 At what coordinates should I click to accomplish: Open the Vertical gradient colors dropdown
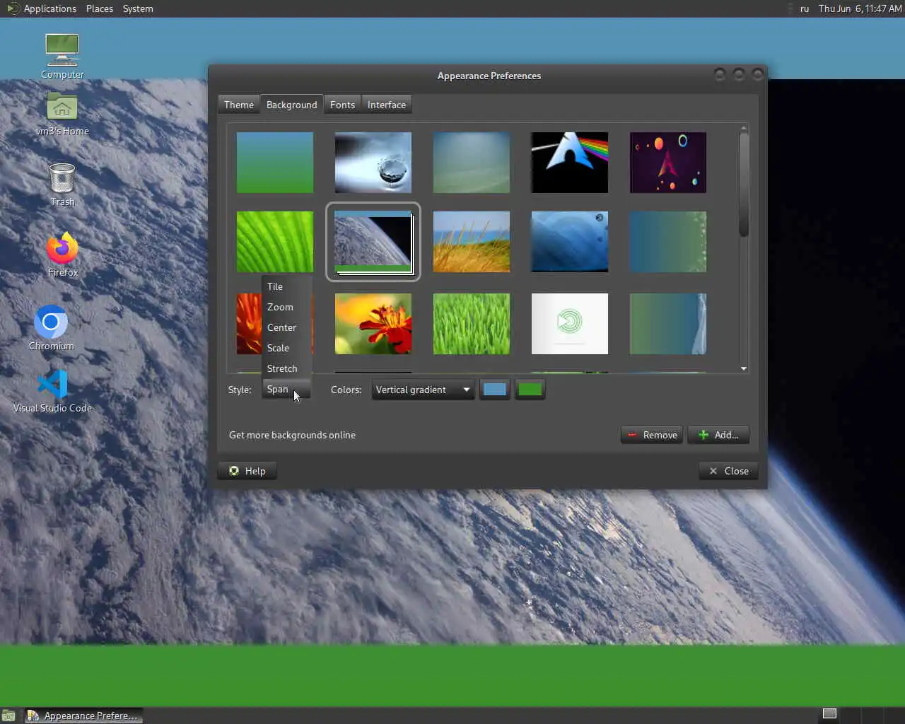(423, 390)
